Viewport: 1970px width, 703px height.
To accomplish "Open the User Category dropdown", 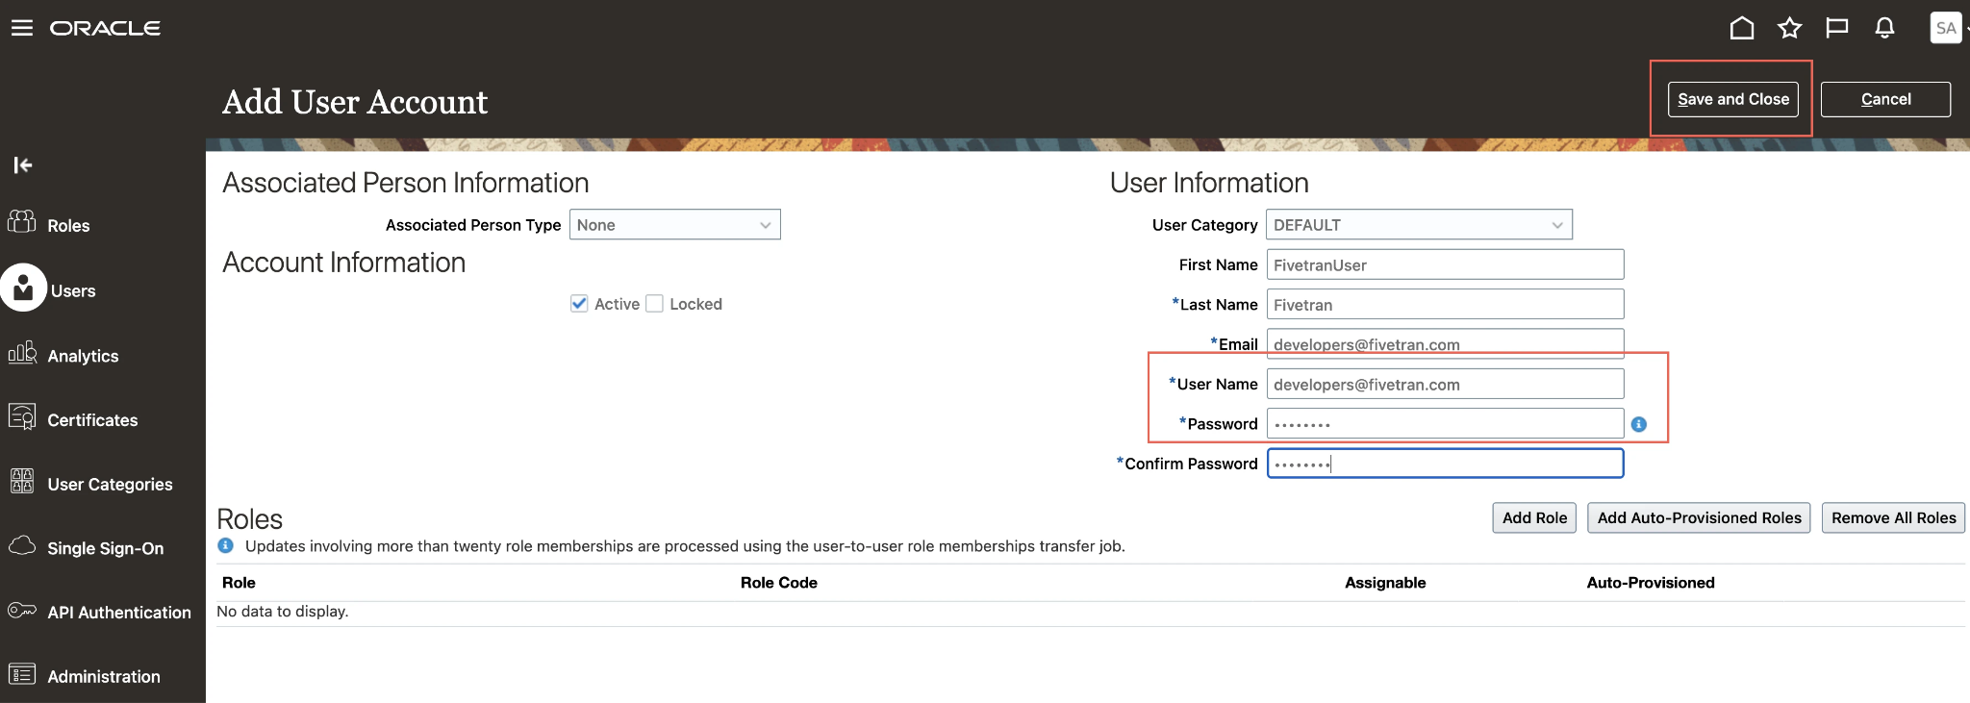I will [x=1418, y=225].
